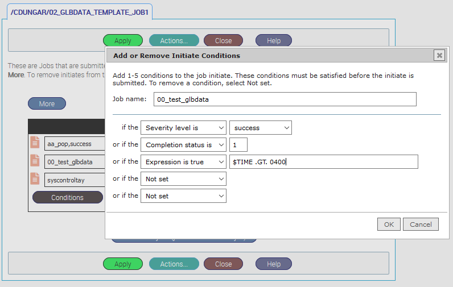Screen dimensions: 453x287
Task: Click document icon beside syscontroltay entry
Action: (x=35, y=179)
